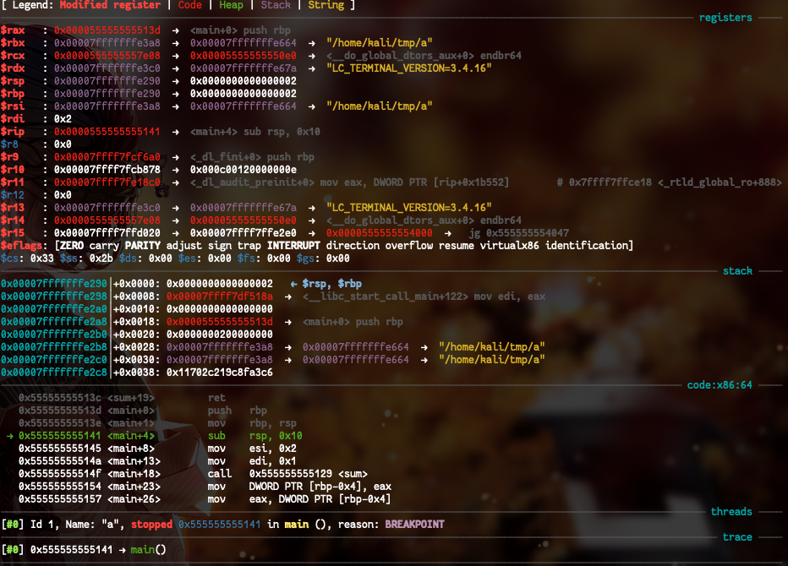
Task: Click the $rdi register label
Action: [x=13, y=118]
